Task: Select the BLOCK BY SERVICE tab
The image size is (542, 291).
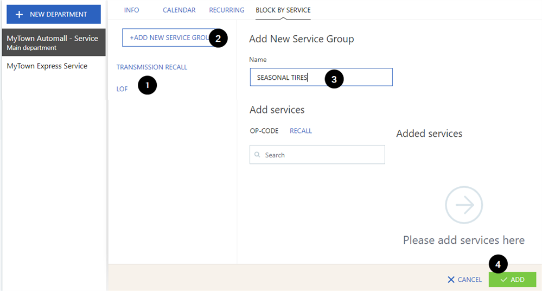Action: coord(283,10)
